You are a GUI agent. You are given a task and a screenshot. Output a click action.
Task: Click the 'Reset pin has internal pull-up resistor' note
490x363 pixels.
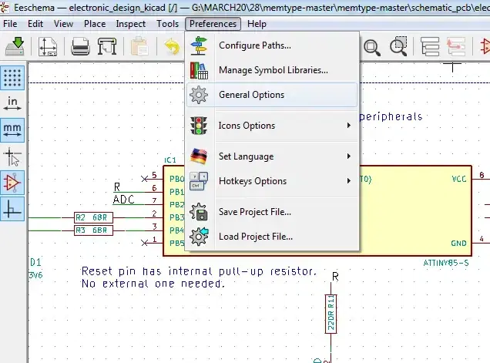pos(199,271)
